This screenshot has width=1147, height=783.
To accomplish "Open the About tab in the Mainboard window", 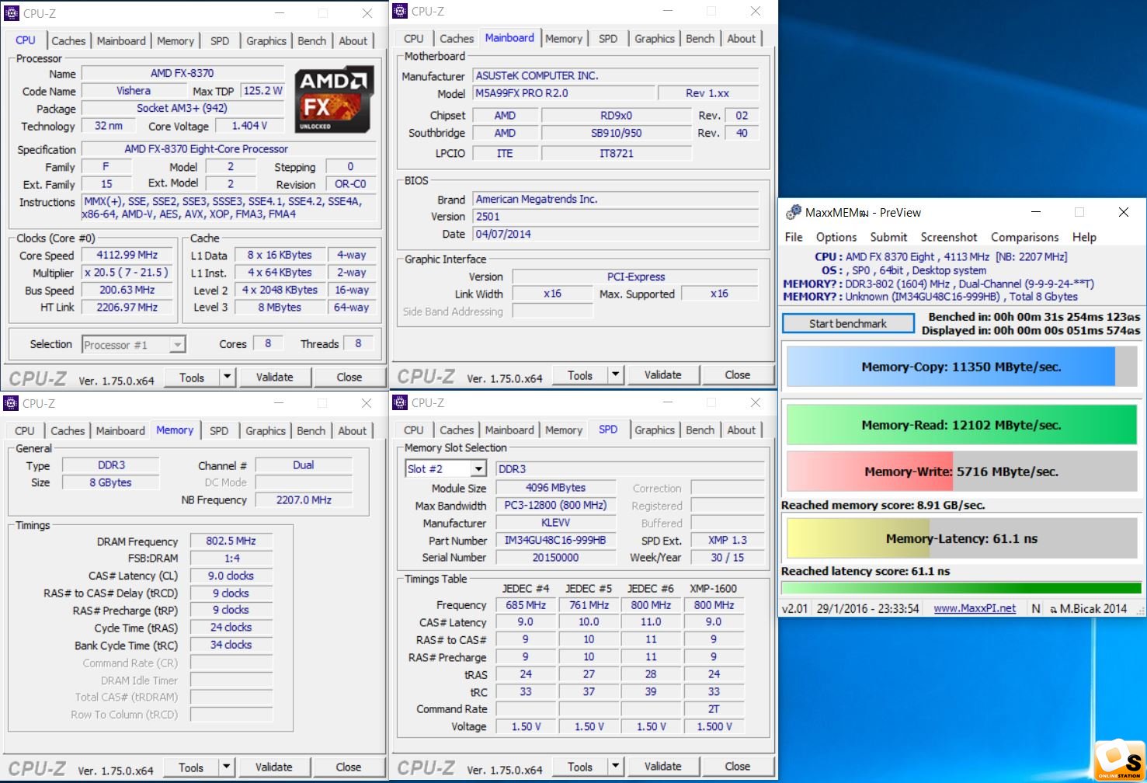I will coord(742,38).
